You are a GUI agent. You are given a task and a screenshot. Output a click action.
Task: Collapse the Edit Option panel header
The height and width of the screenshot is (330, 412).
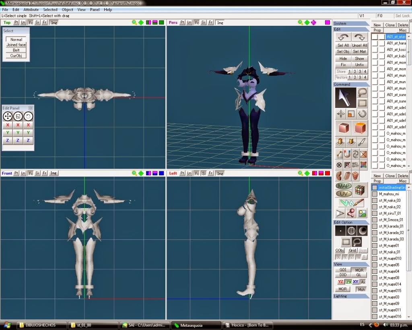pos(351,222)
